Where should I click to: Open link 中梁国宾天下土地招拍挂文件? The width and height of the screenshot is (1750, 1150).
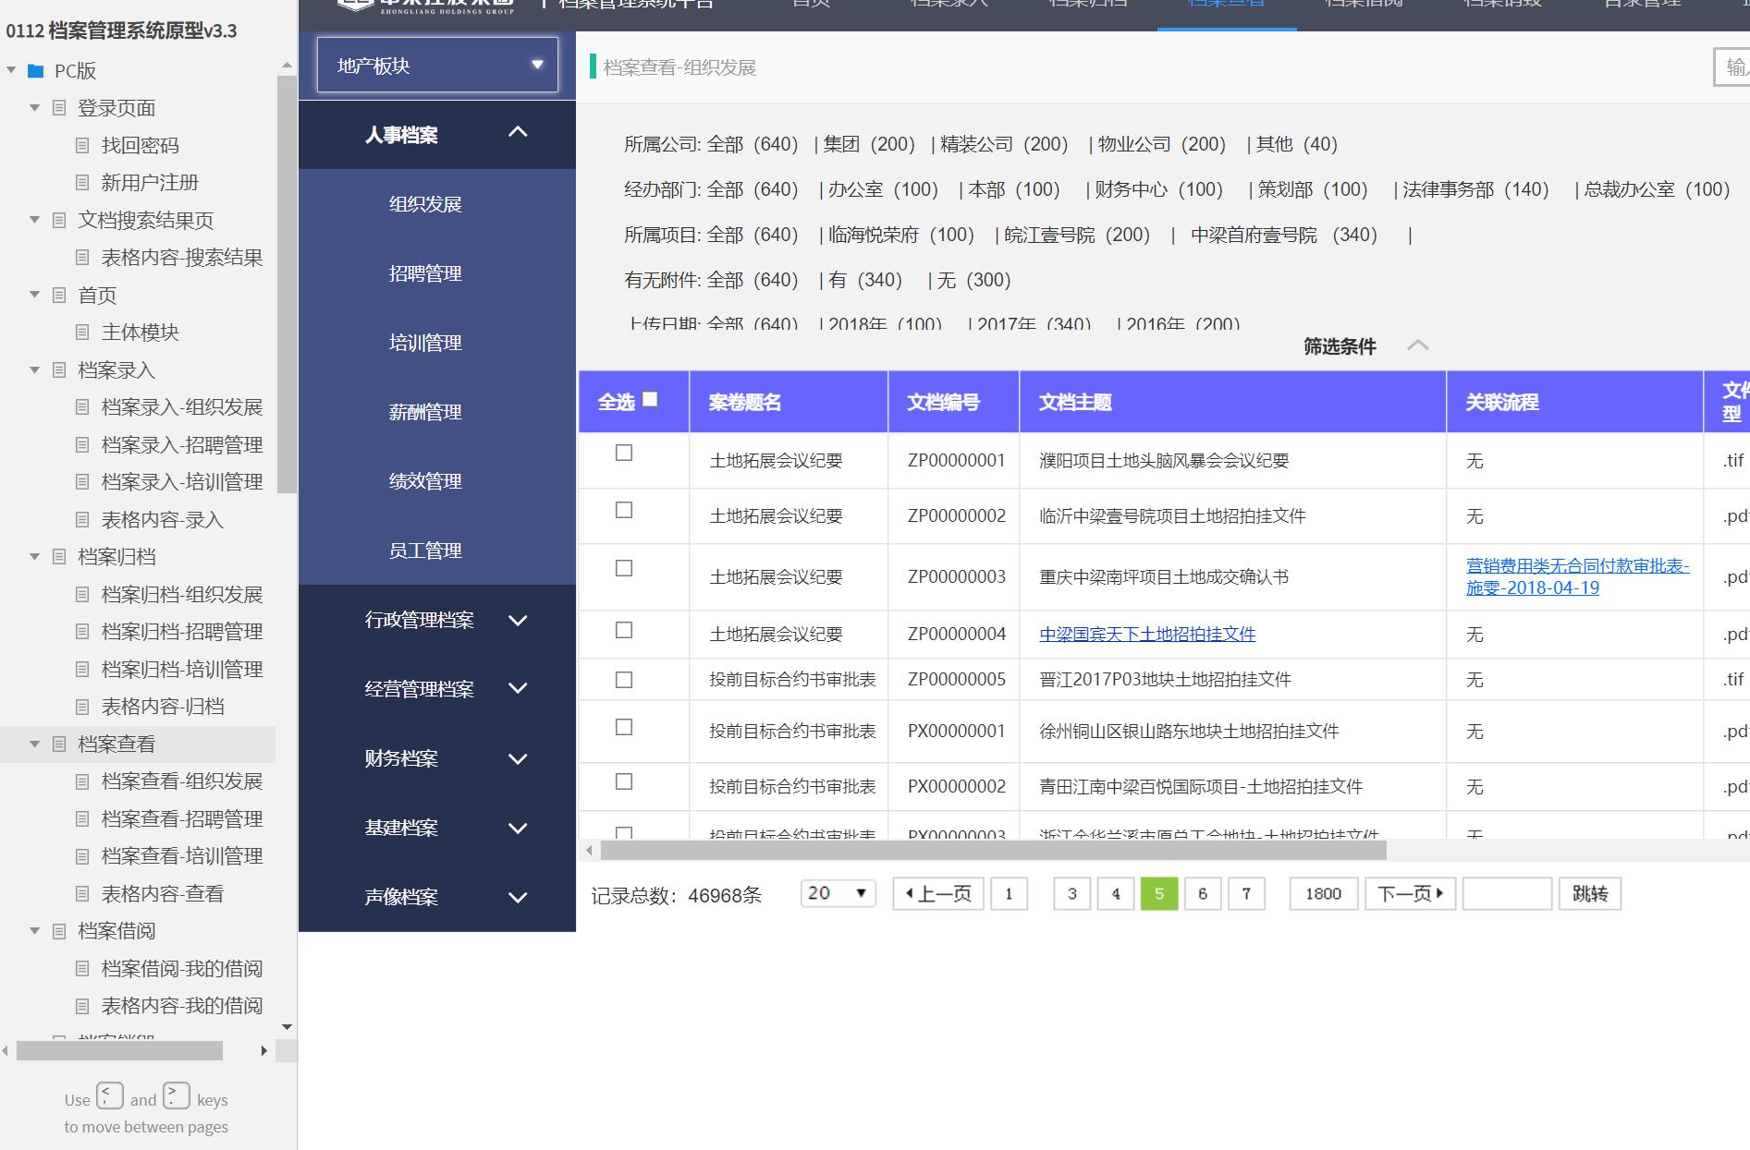click(1147, 634)
